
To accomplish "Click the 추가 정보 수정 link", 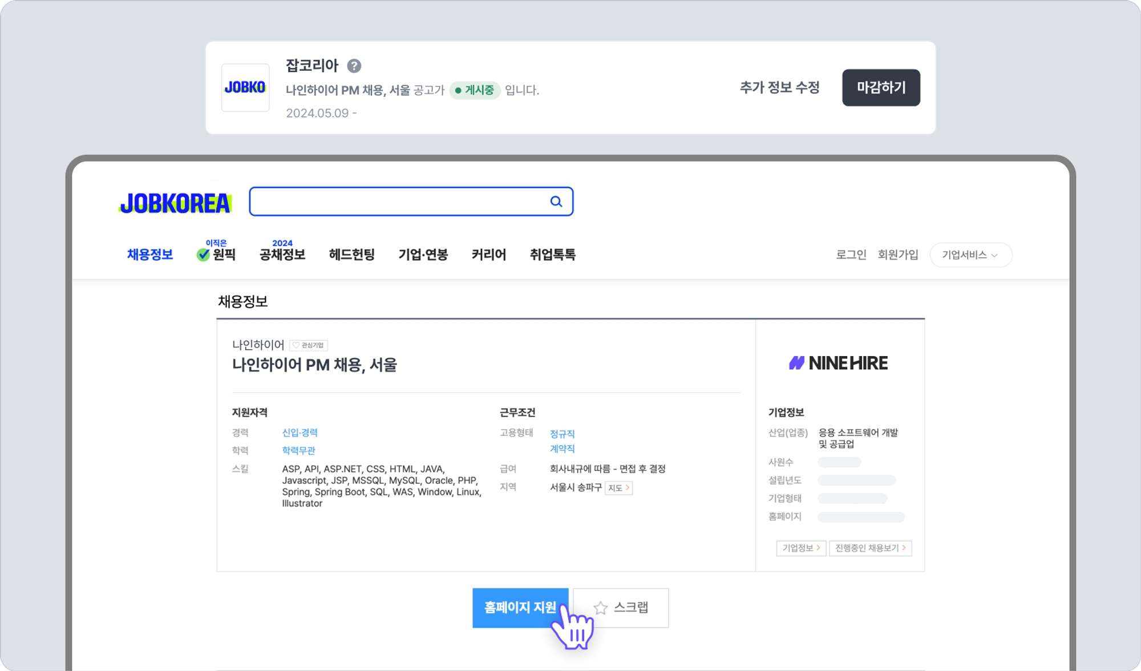I will (780, 87).
